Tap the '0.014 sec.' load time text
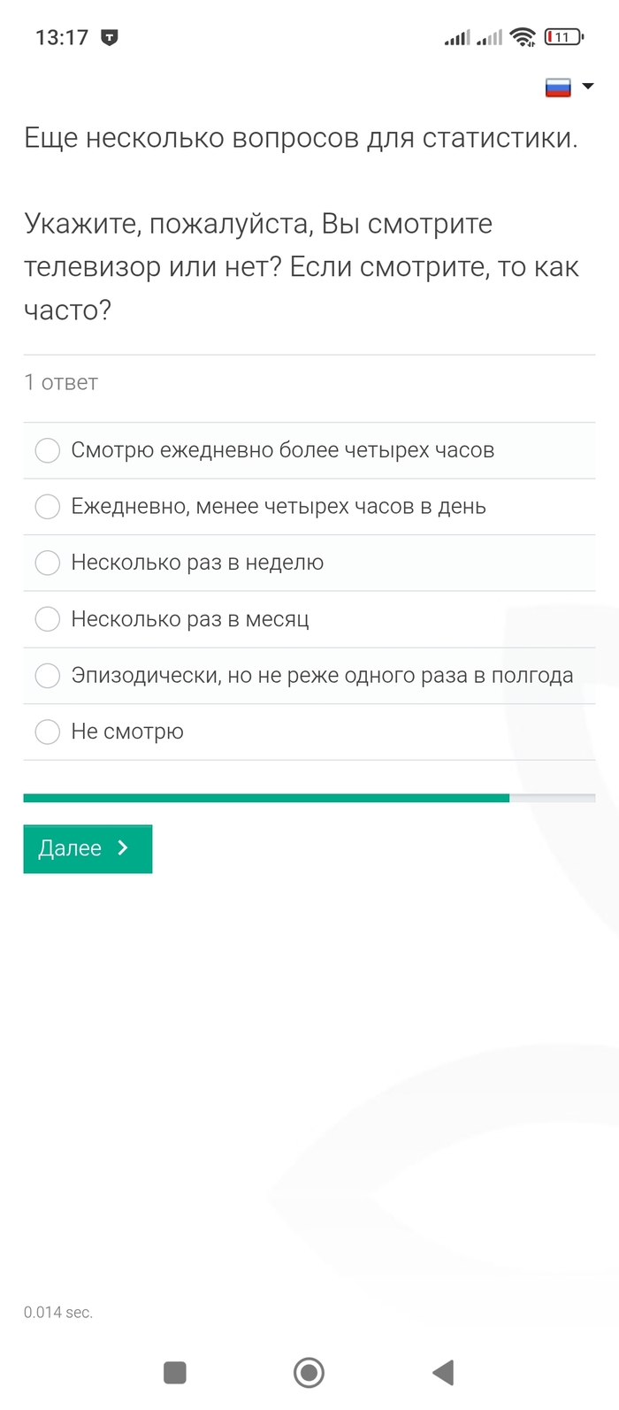619x1410 pixels. (x=58, y=1313)
